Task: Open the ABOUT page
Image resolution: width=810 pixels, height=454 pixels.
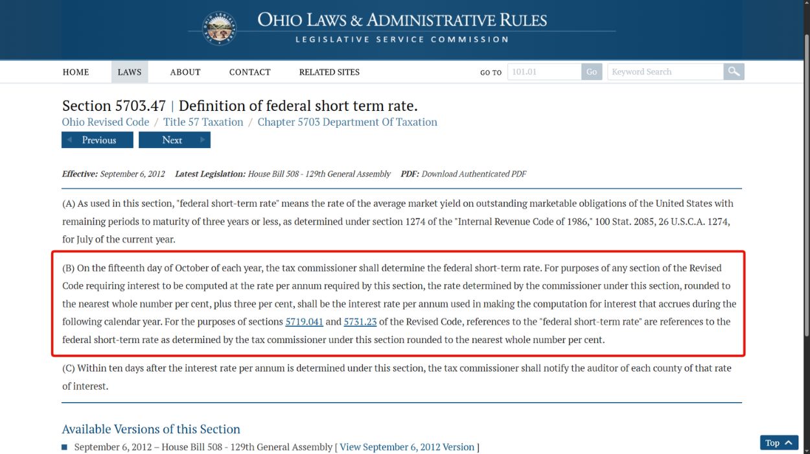Action: 185,72
